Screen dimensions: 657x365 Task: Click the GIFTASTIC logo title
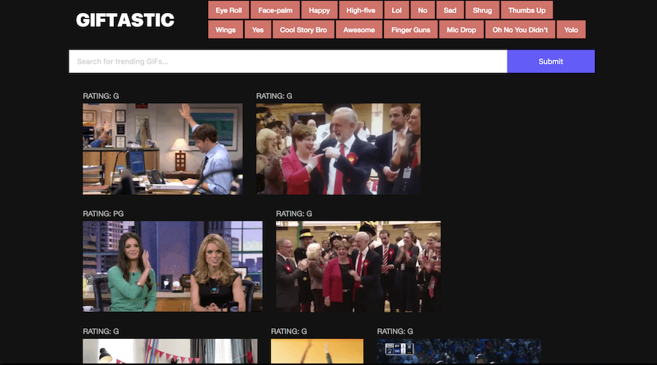tap(125, 20)
